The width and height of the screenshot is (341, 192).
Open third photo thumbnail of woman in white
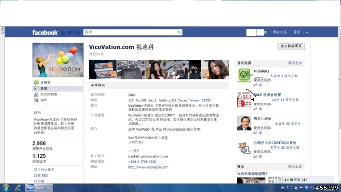pyautogui.click(x=159, y=69)
